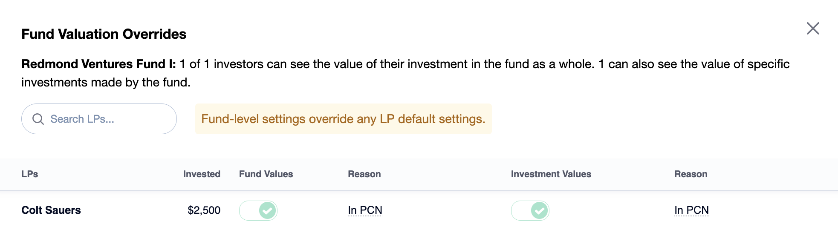This screenshot has height=230, width=838.
Task: Sort by the LPs column header
Action: click(30, 174)
